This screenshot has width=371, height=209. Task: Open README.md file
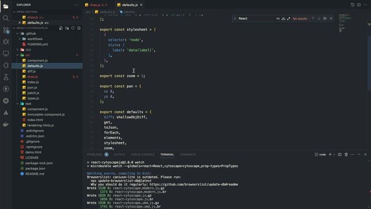(35, 174)
